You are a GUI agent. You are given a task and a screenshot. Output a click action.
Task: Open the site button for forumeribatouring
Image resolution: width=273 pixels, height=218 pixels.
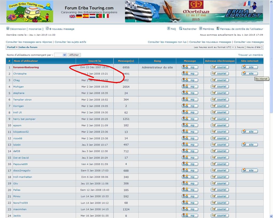[x=250, y=67]
